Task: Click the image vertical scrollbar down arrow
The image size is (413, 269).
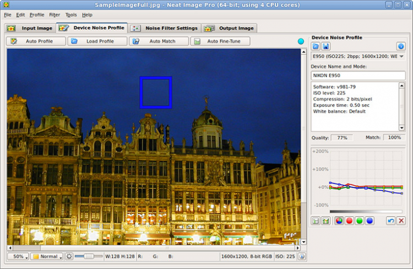Action: pos(303,242)
